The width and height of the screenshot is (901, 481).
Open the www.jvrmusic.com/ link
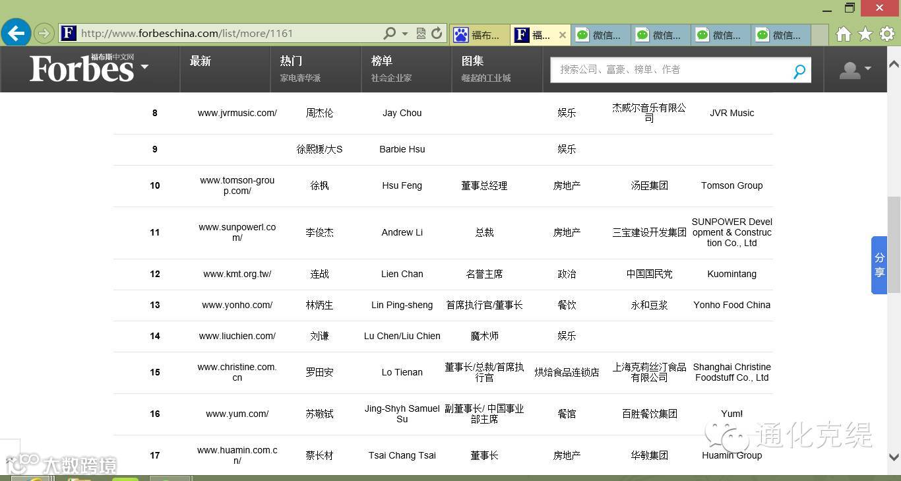pos(237,113)
